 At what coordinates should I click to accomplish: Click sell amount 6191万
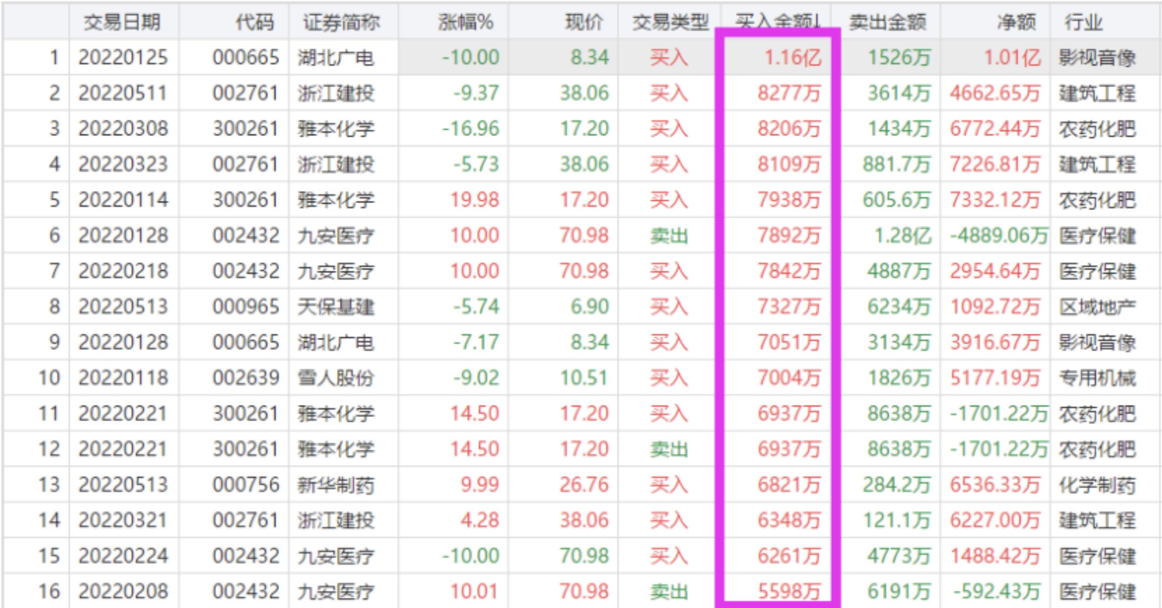(x=899, y=591)
